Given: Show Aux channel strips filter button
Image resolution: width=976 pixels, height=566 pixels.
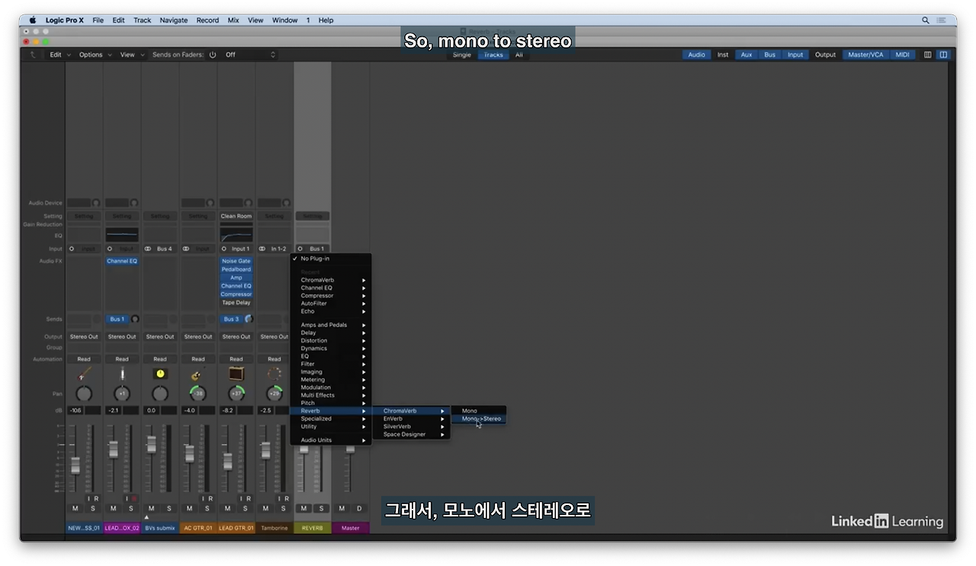Looking at the screenshot, I should pos(746,55).
